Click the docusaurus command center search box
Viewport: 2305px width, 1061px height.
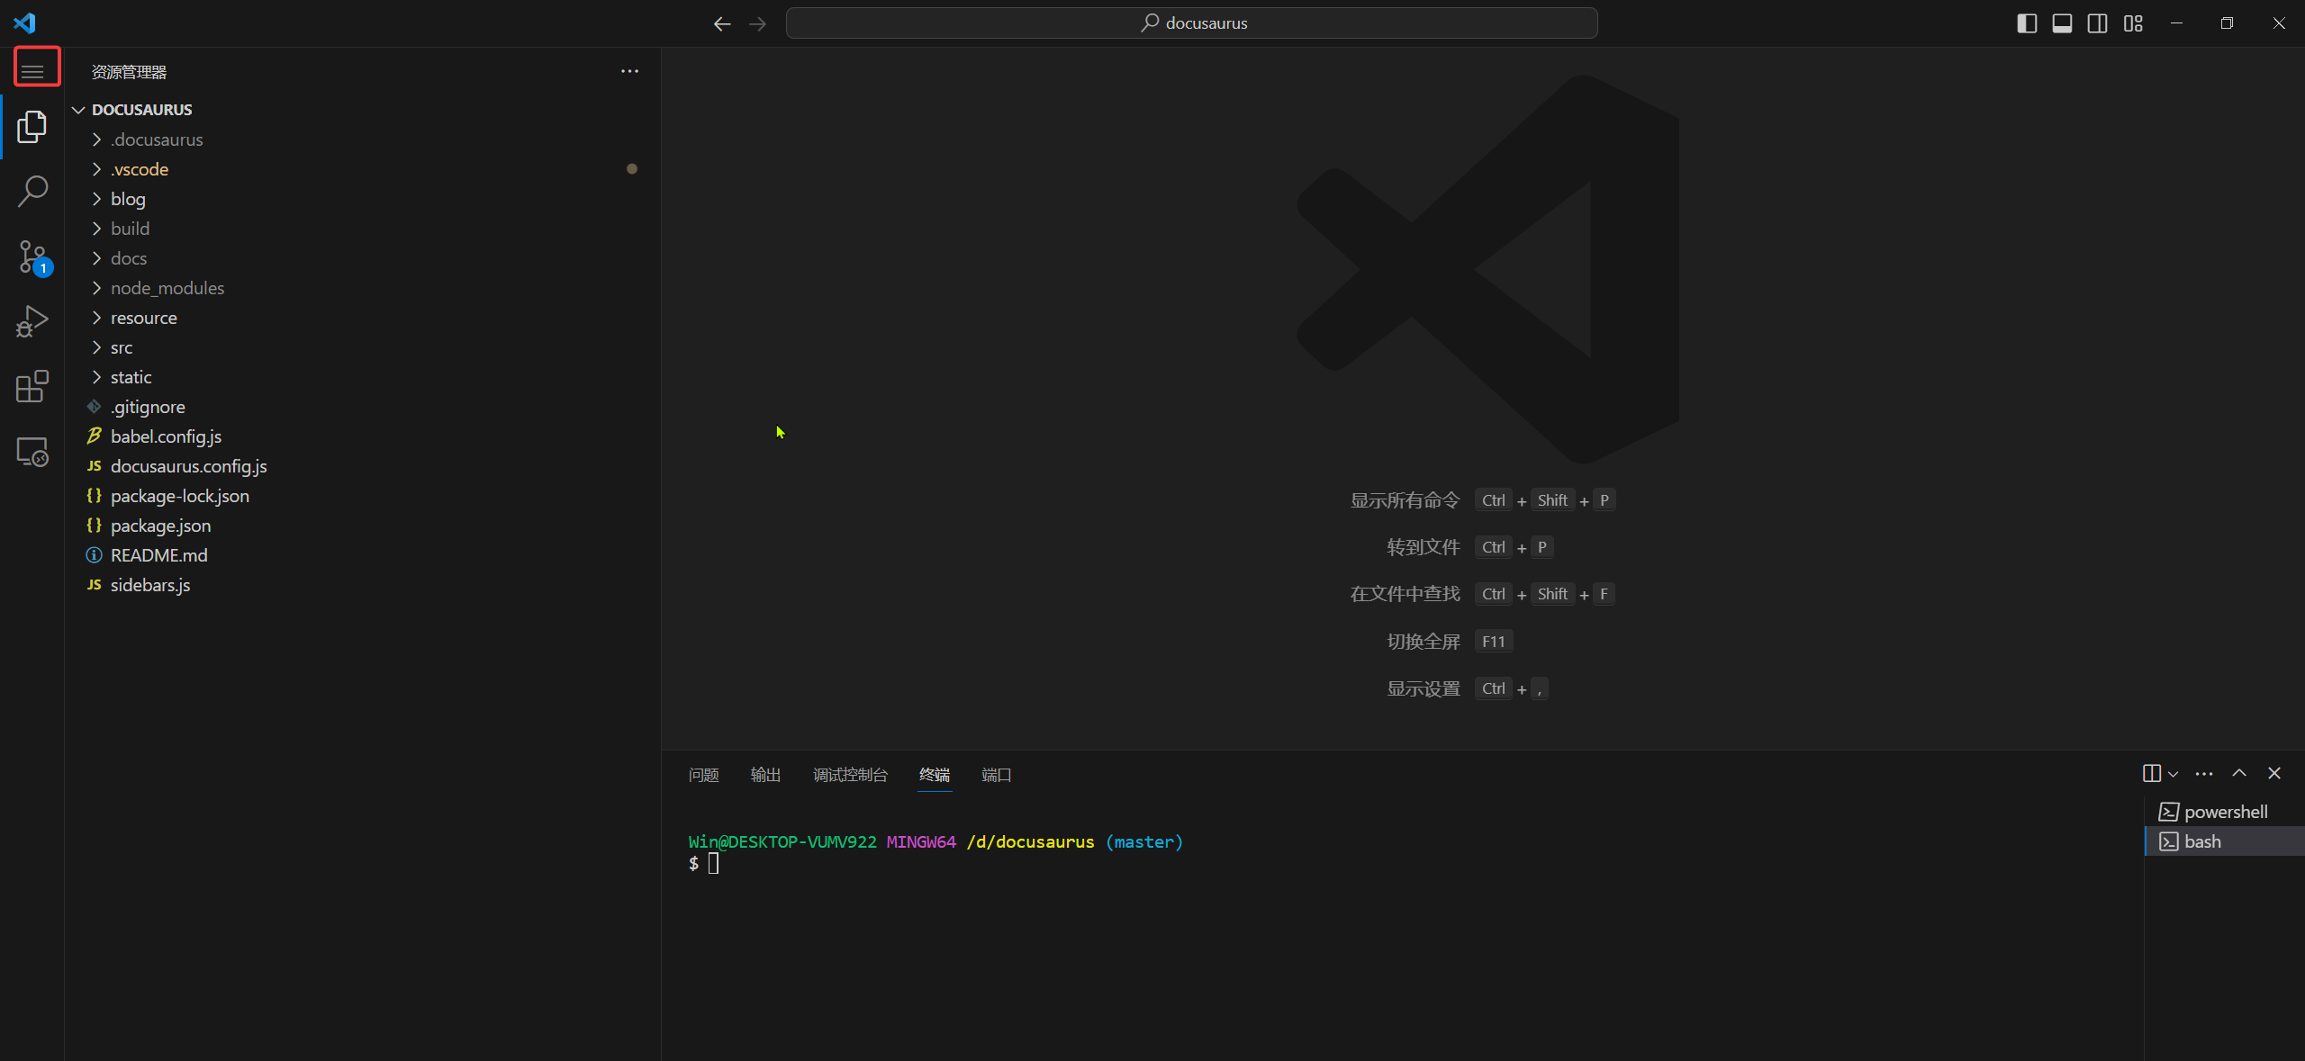coord(1192,23)
